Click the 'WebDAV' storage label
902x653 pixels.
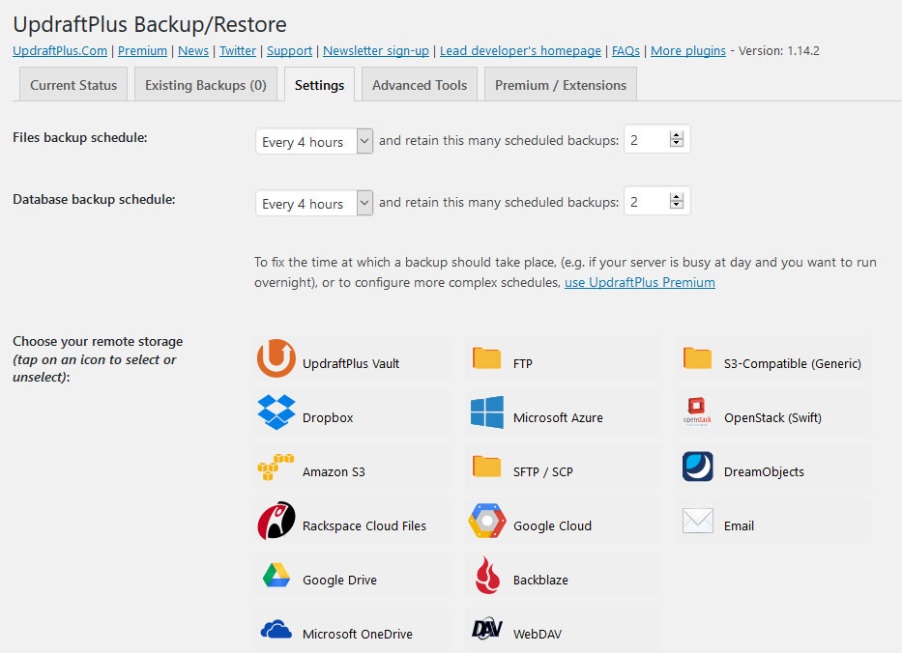click(x=538, y=634)
